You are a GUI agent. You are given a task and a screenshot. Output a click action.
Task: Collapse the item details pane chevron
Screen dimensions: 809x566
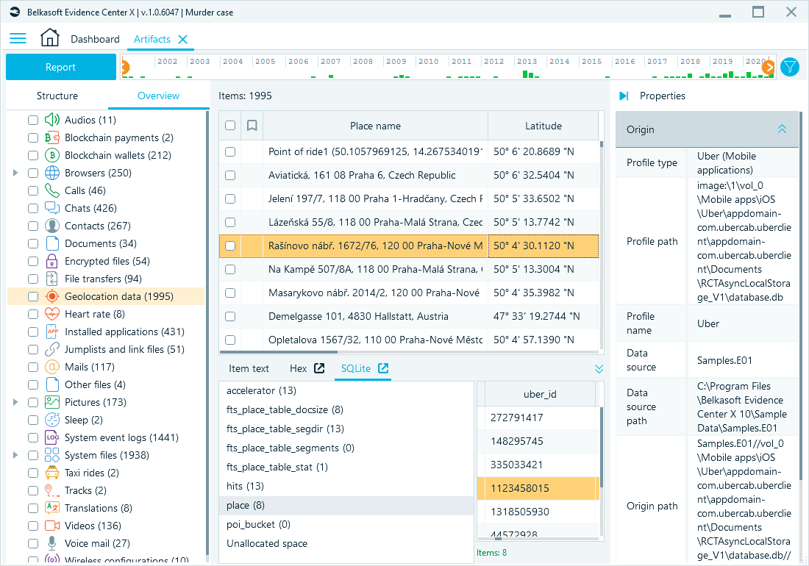(599, 369)
